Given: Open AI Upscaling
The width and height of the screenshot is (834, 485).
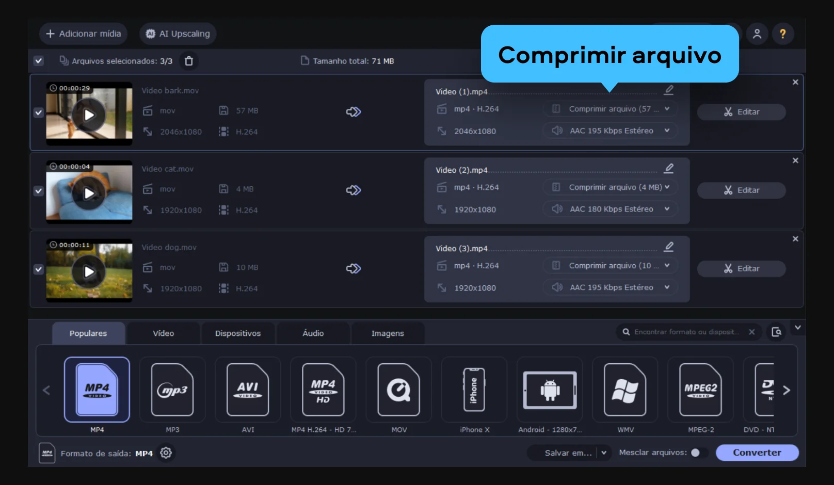Looking at the screenshot, I should (x=178, y=34).
